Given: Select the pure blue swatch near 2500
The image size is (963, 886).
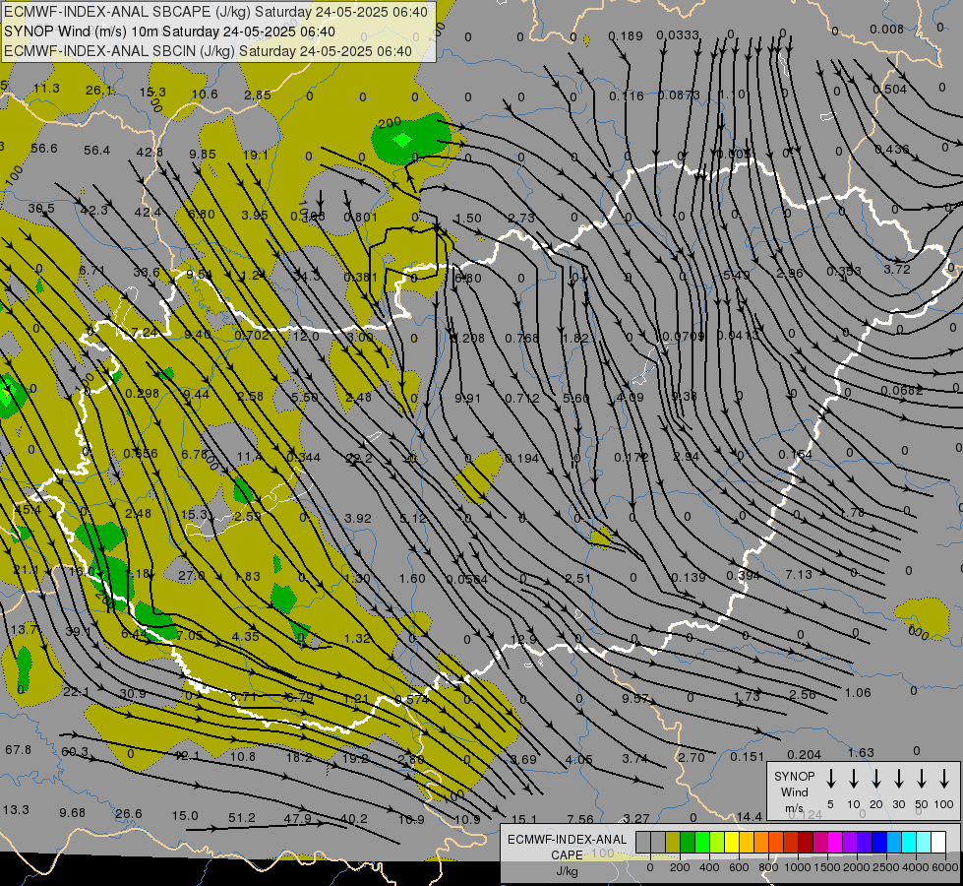Looking at the screenshot, I should [878, 843].
